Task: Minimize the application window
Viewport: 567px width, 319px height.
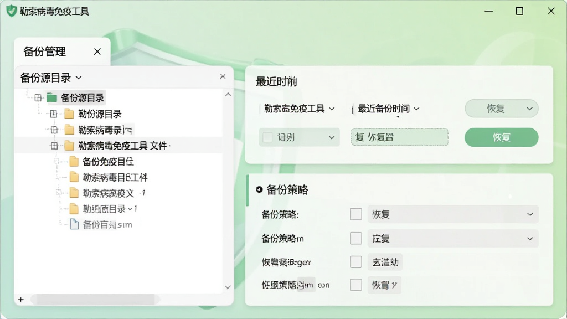Action: [488, 11]
